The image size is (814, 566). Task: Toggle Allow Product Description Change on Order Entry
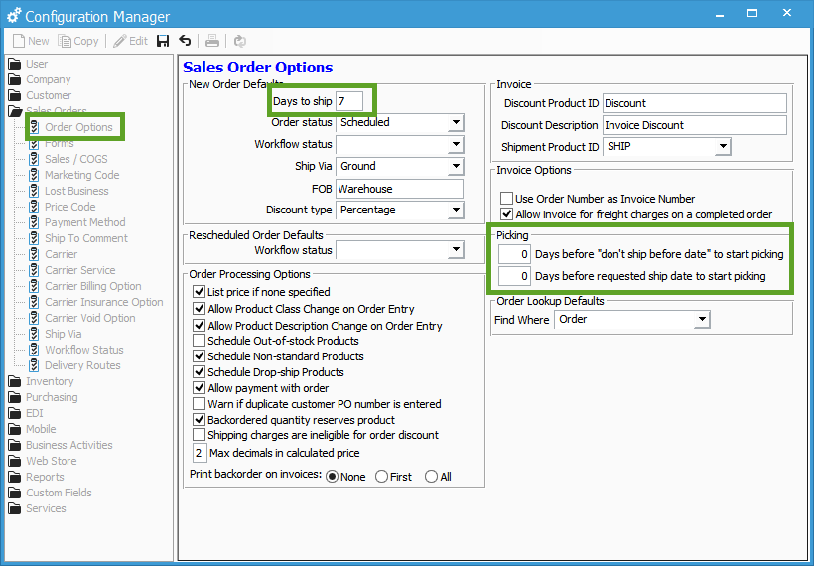[x=199, y=325]
